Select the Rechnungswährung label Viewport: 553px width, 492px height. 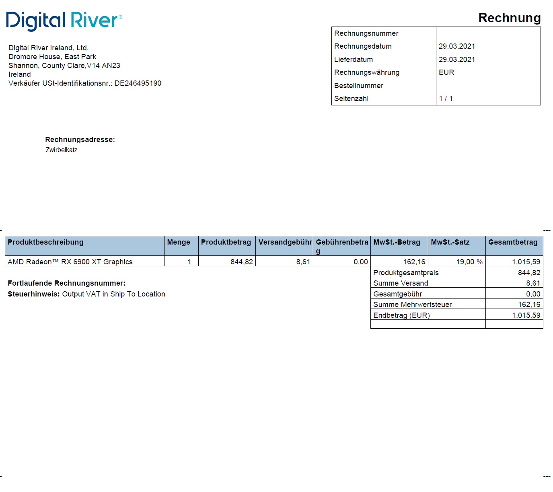click(x=367, y=72)
